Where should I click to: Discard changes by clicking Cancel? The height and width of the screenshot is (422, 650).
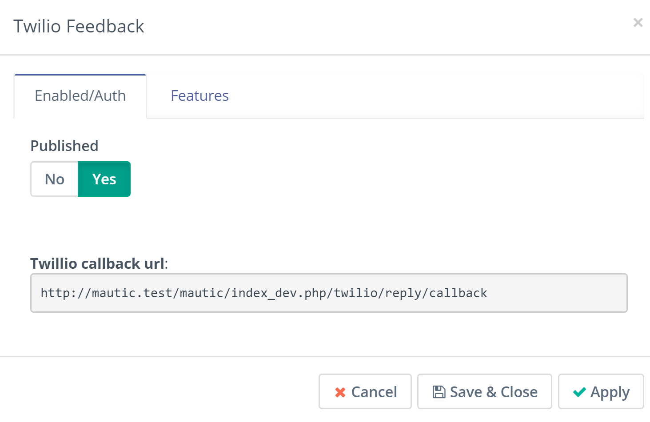coord(365,391)
